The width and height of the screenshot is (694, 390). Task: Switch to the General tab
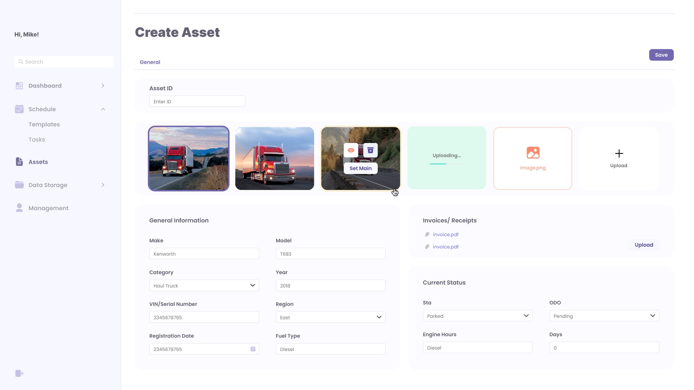pyautogui.click(x=150, y=62)
